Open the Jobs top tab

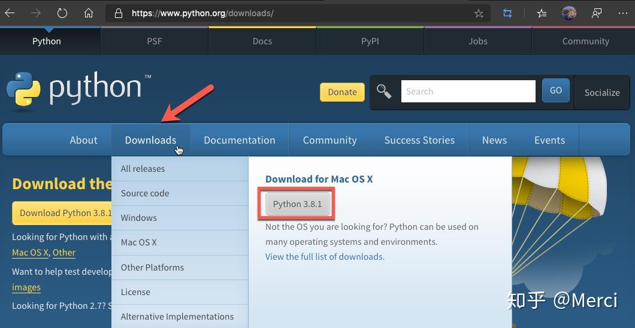point(478,41)
